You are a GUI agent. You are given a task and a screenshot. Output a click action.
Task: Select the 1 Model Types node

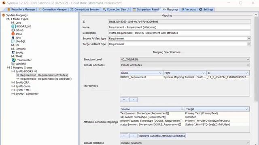[x=19, y=19]
